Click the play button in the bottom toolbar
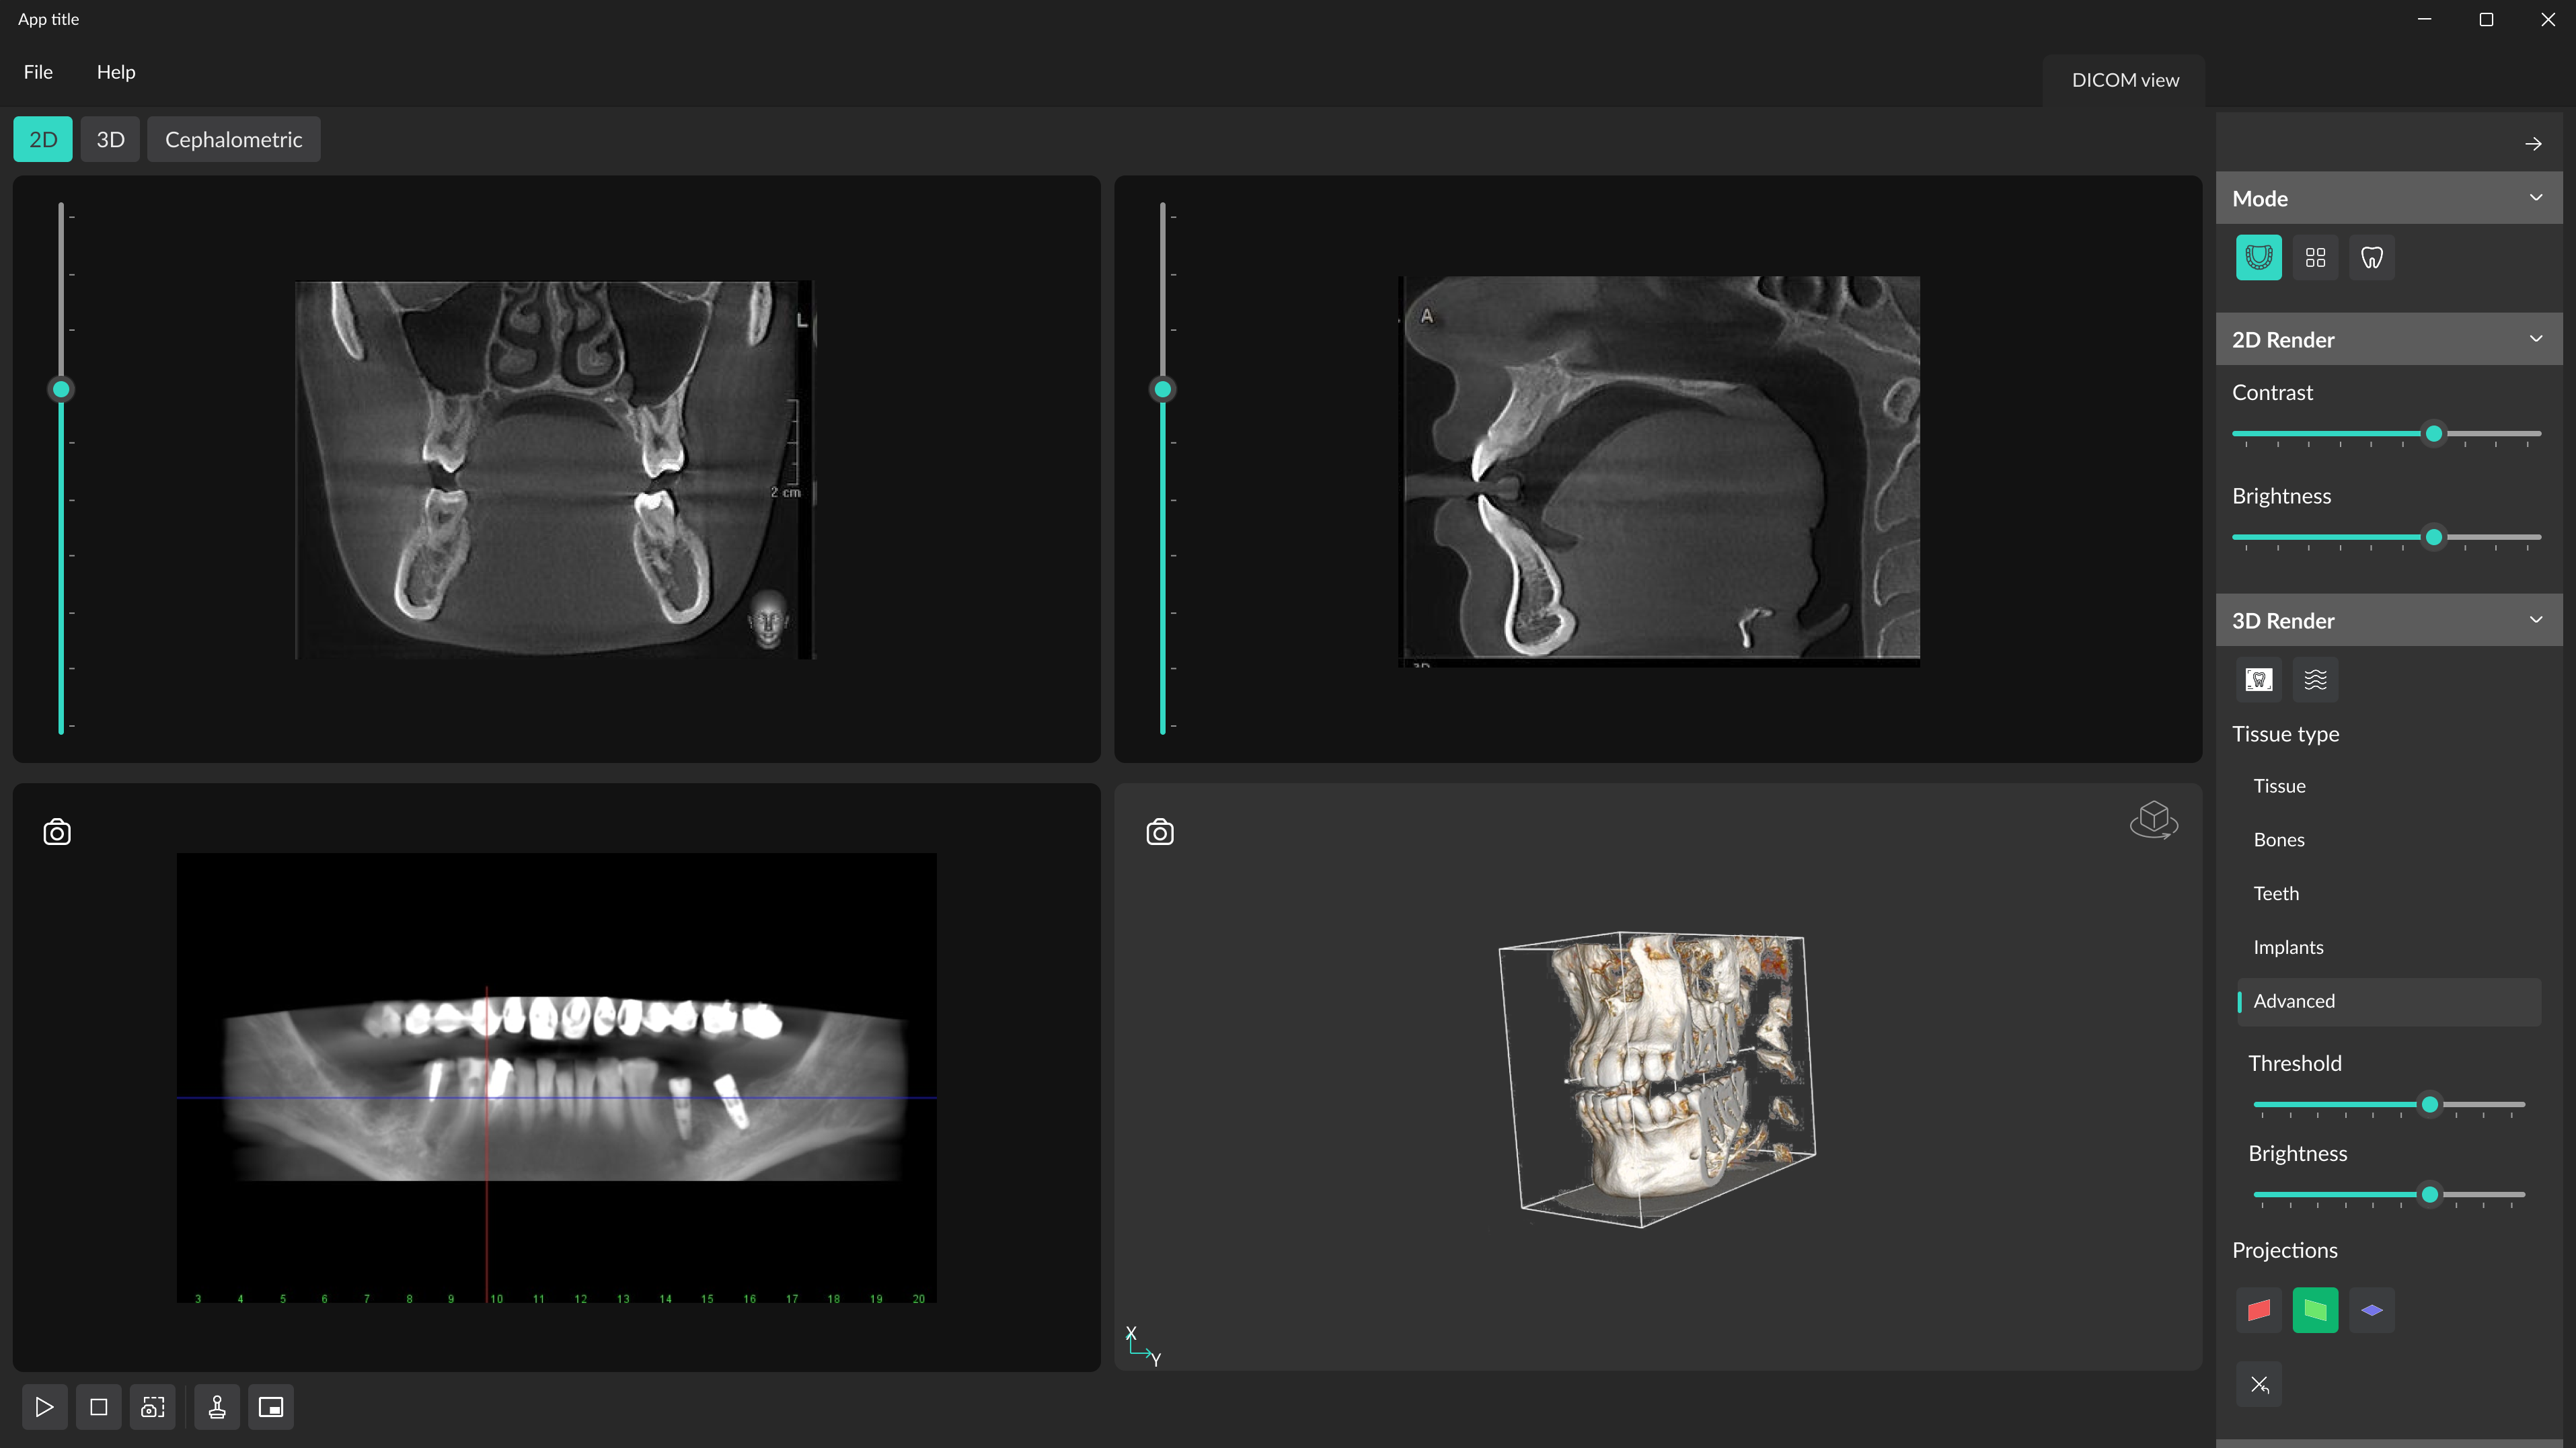Image resolution: width=2576 pixels, height=1448 pixels. [44, 1407]
